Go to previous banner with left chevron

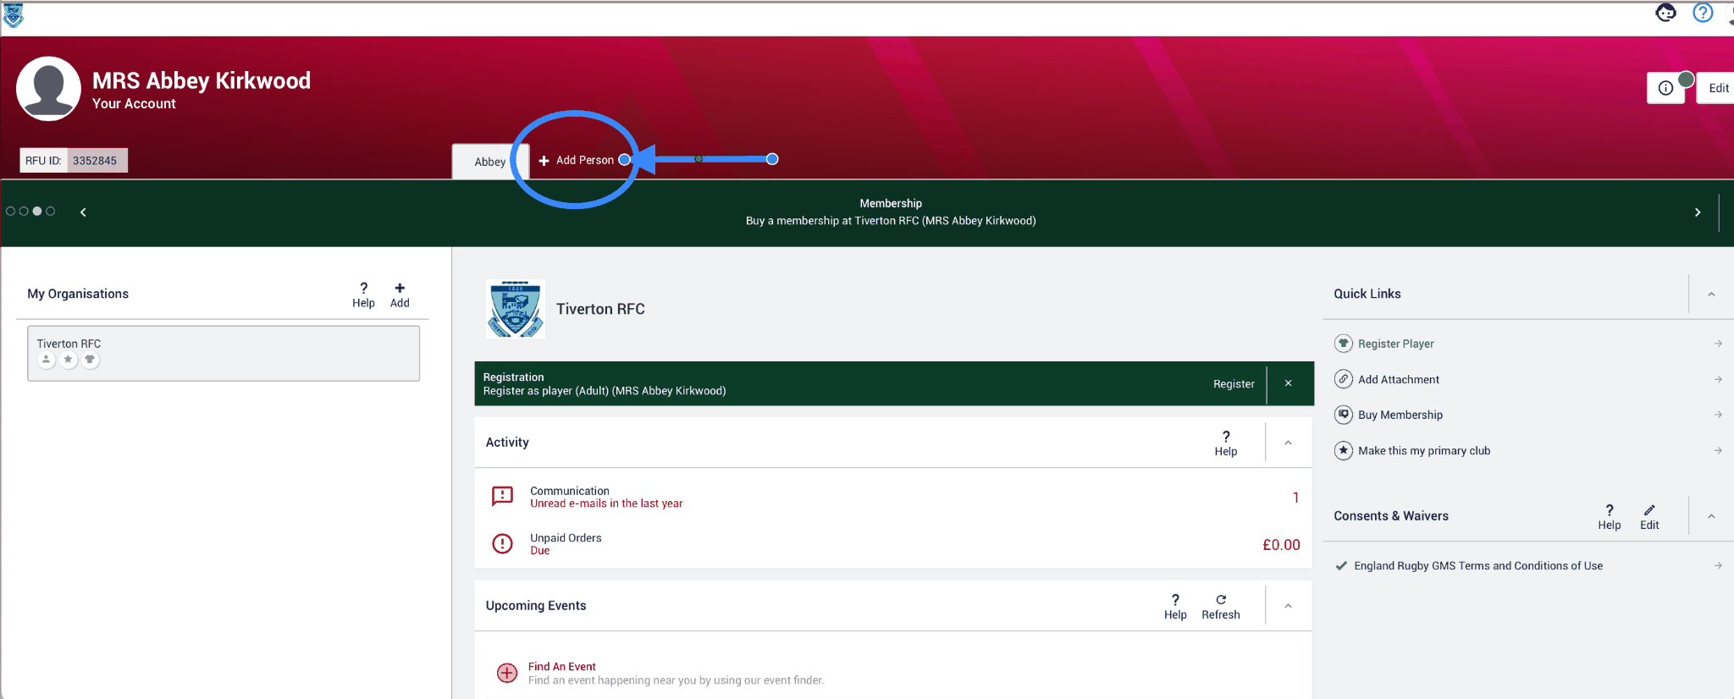click(83, 212)
